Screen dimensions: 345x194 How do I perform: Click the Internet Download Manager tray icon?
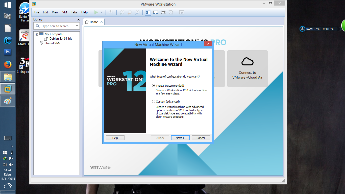5,159
